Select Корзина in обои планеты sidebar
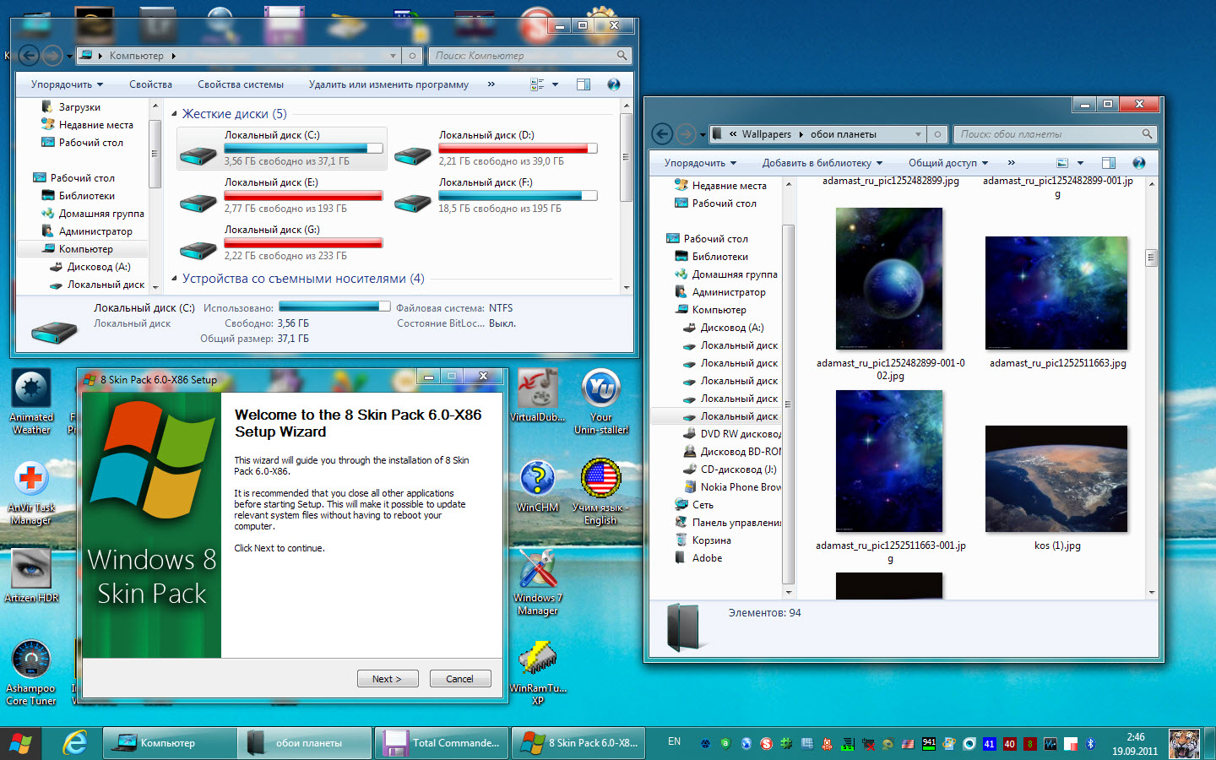 711,540
